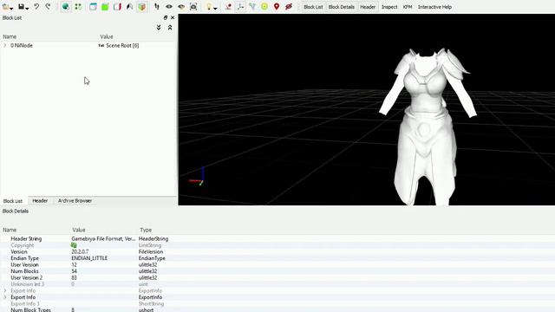Image resolution: width=555 pixels, height=312 pixels.
Task: Click the Redo arrow icon
Action: point(49,7)
